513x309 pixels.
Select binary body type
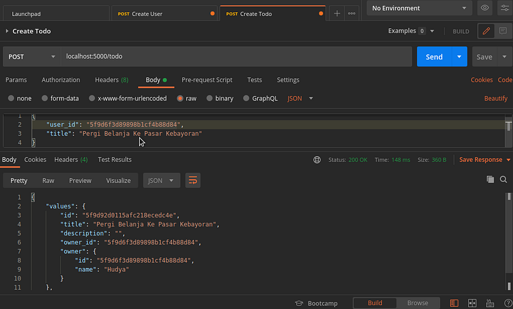[210, 99]
